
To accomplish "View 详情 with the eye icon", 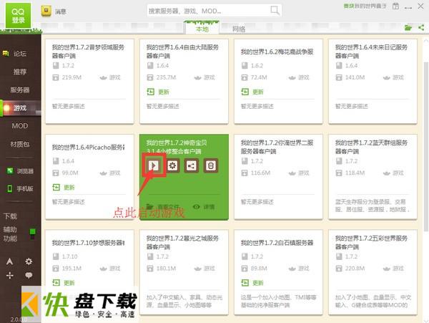I will click(x=203, y=207).
